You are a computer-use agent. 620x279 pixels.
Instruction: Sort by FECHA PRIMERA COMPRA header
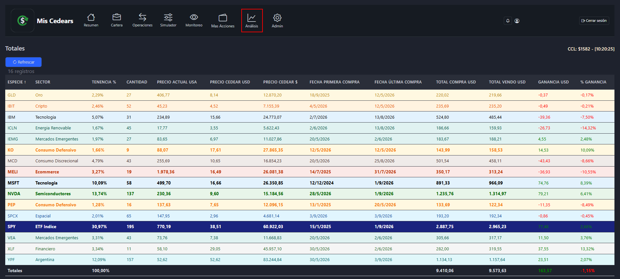pos(335,82)
